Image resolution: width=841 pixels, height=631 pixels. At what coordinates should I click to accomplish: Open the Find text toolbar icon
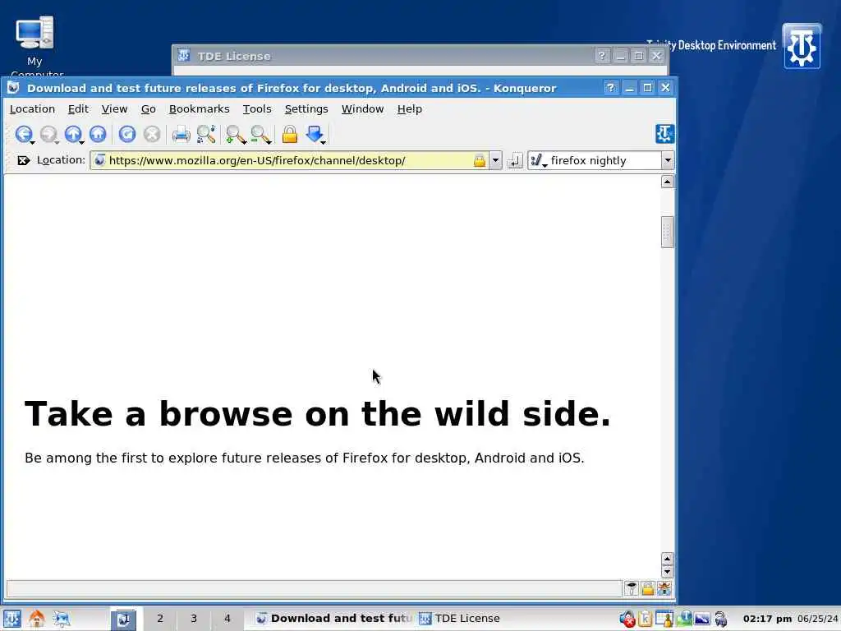tap(206, 134)
